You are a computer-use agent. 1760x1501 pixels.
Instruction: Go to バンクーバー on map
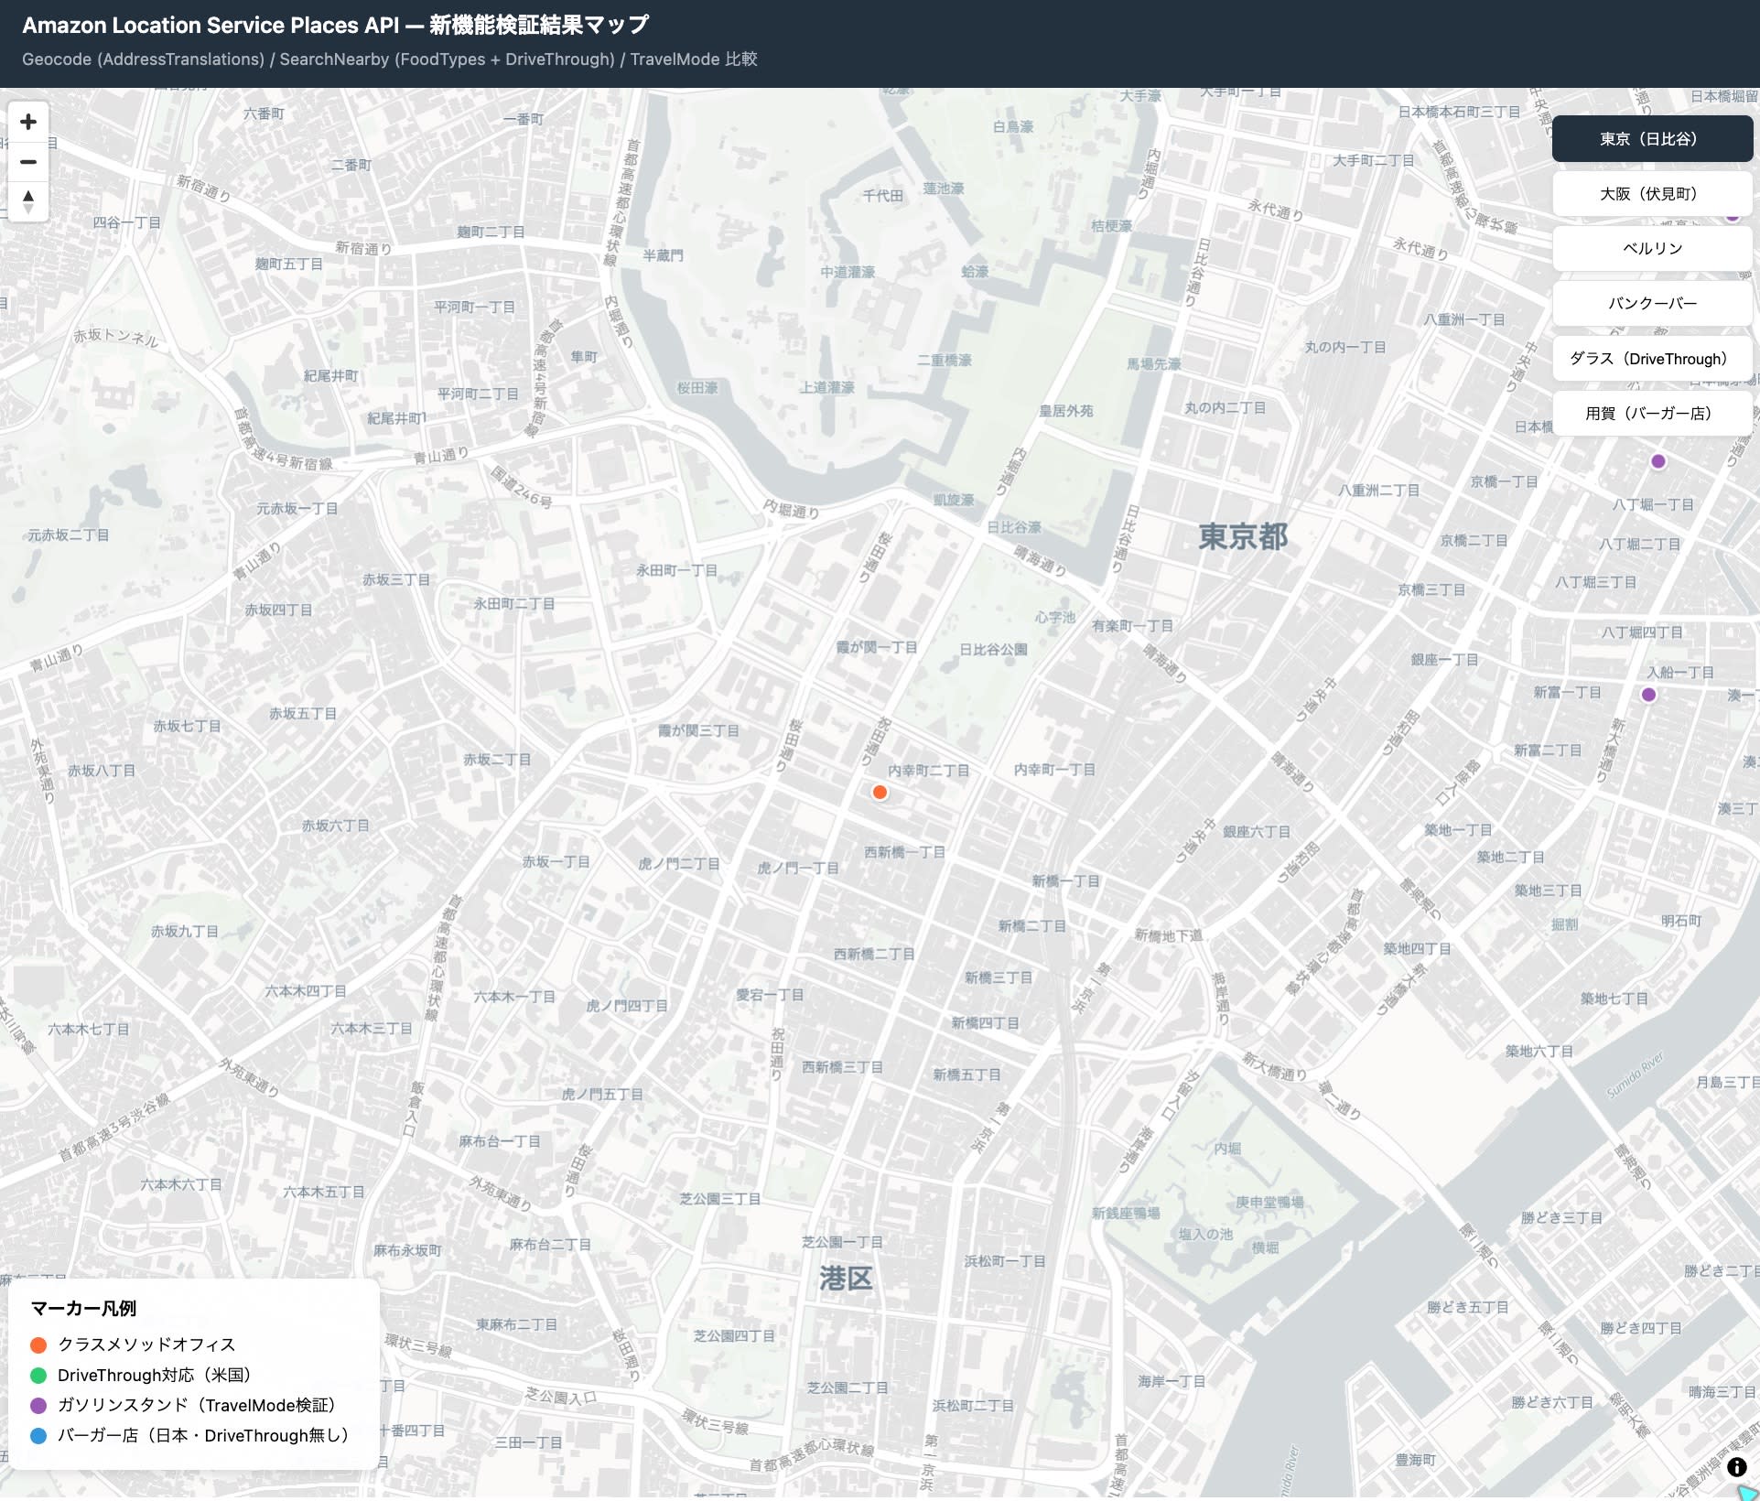(1652, 304)
